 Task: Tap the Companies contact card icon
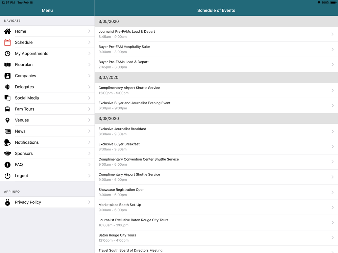(x=7, y=76)
